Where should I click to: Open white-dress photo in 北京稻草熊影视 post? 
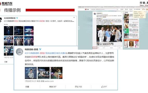[9, 51]
